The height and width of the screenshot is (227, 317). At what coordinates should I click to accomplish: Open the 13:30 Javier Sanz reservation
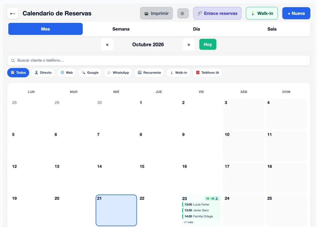(201, 210)
